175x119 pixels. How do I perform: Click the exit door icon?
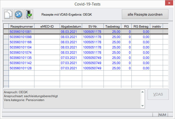coord(28,14)
